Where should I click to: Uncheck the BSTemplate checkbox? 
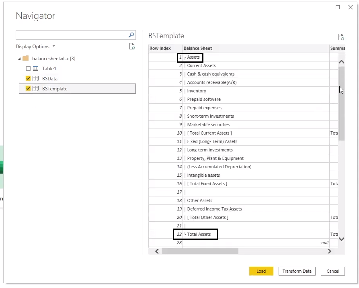[28, 88]
